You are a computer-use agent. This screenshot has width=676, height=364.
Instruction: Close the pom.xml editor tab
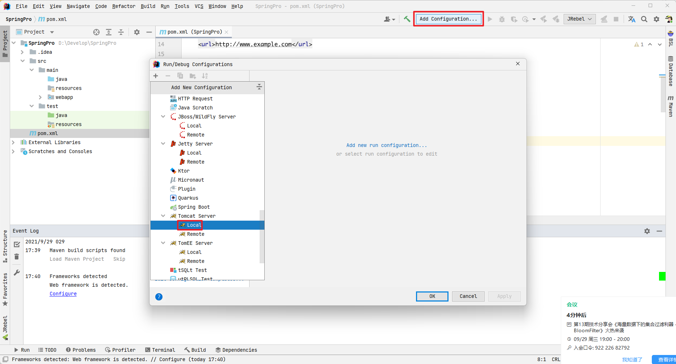(x=226, y=32)
